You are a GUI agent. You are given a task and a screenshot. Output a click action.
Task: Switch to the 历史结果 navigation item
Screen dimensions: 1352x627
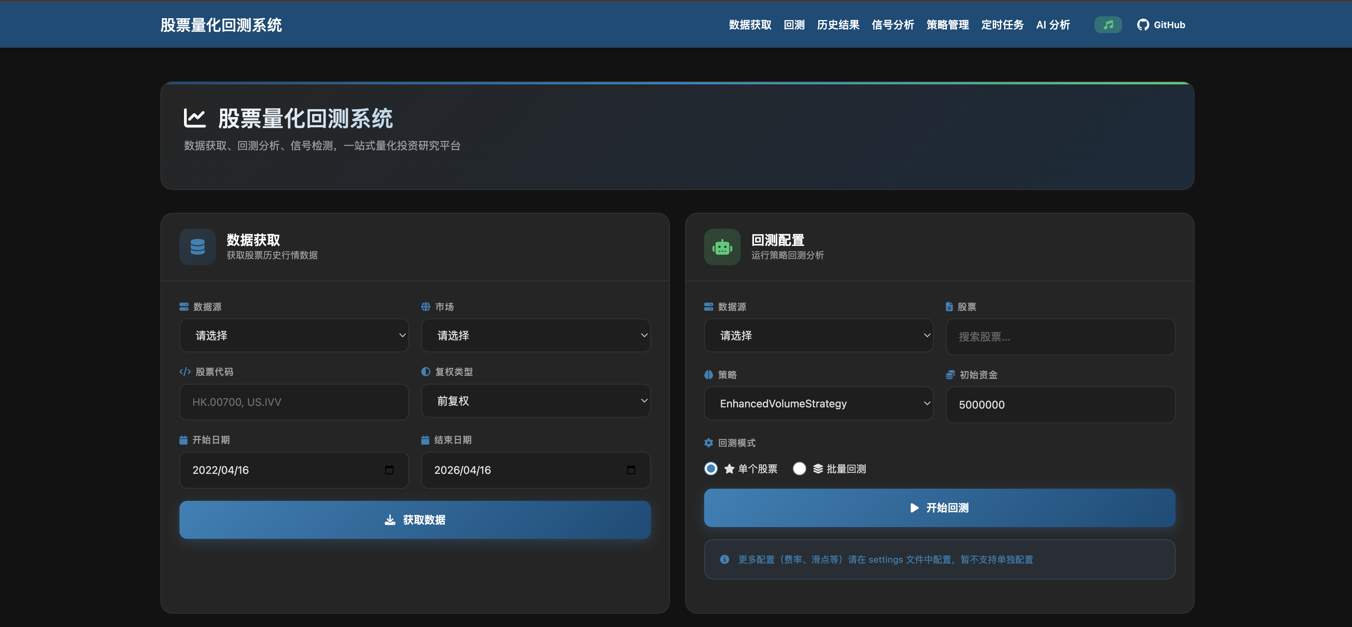(838, 24)
